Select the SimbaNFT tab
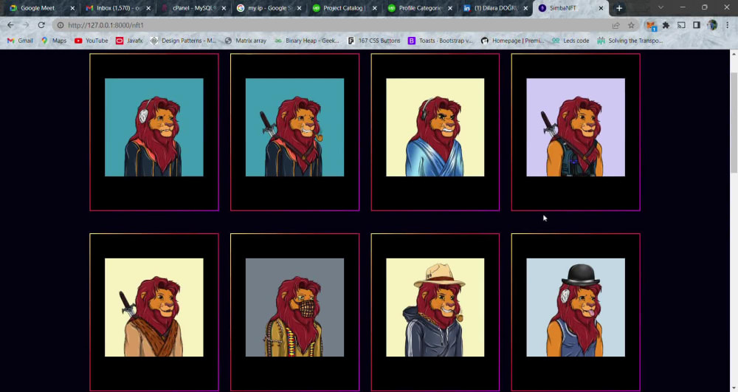Viewport: 738px width, 392px height. coord(570,8)
